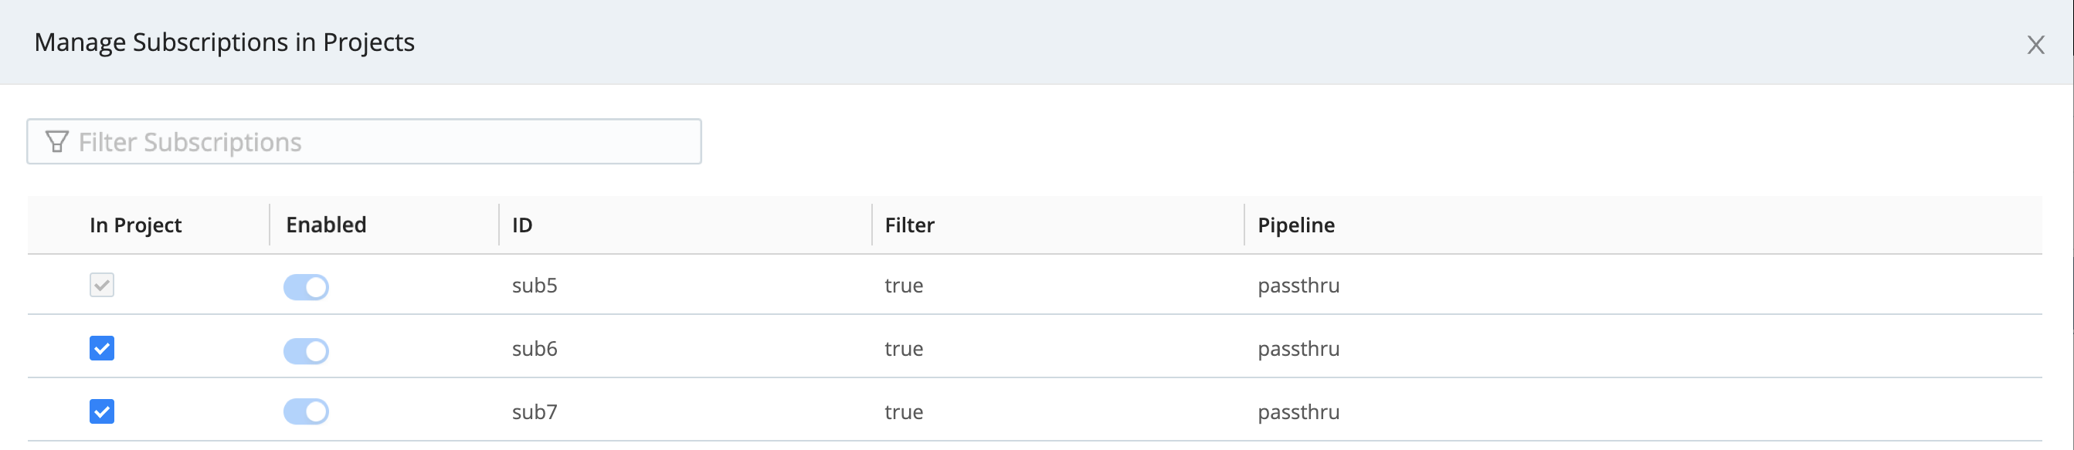Toggle the Enabled switch for sub5
The image size is (2074, 450).
point(307,286)
